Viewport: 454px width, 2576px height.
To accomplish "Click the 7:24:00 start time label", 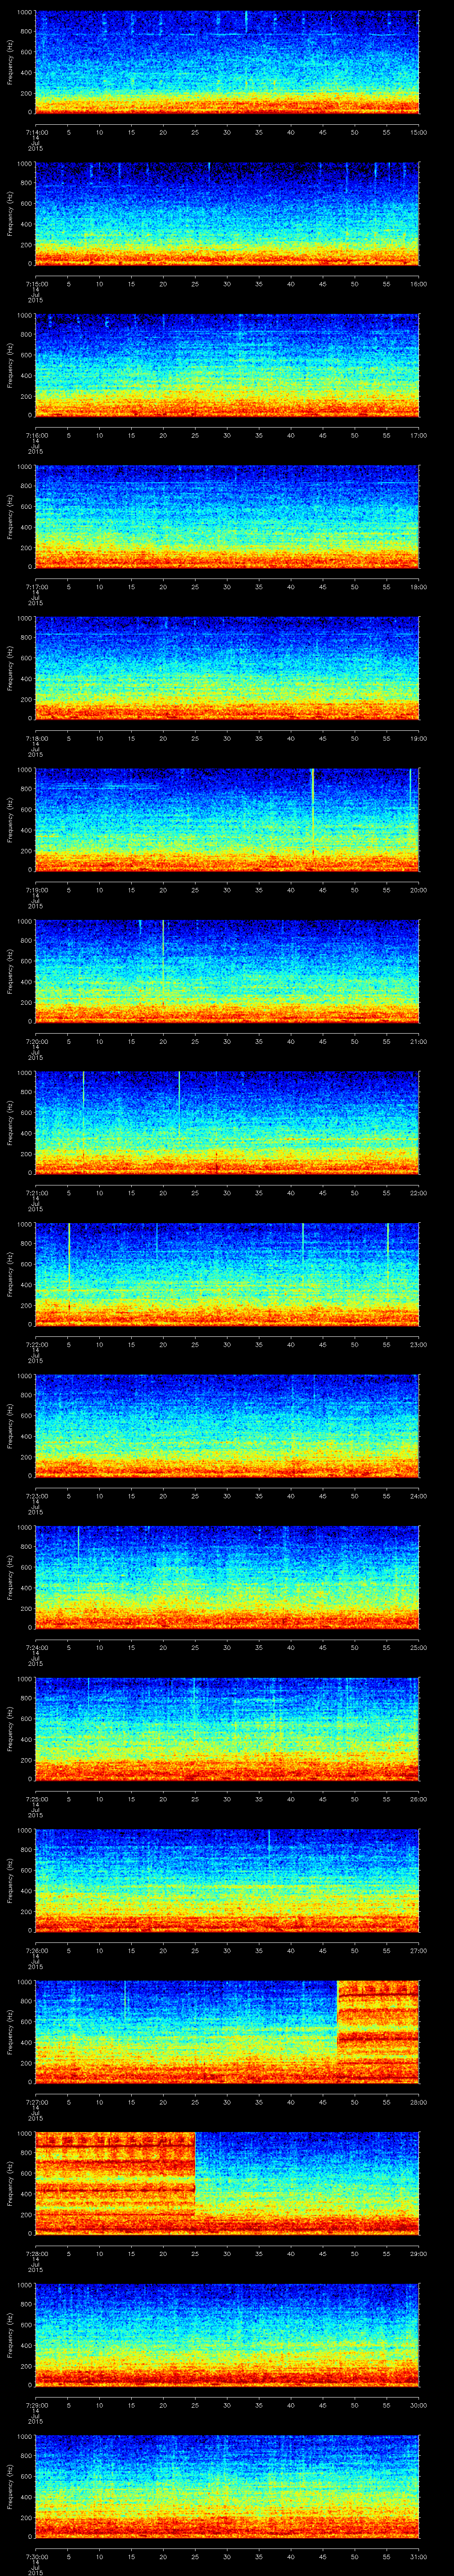I will [x=36, y=1647].
